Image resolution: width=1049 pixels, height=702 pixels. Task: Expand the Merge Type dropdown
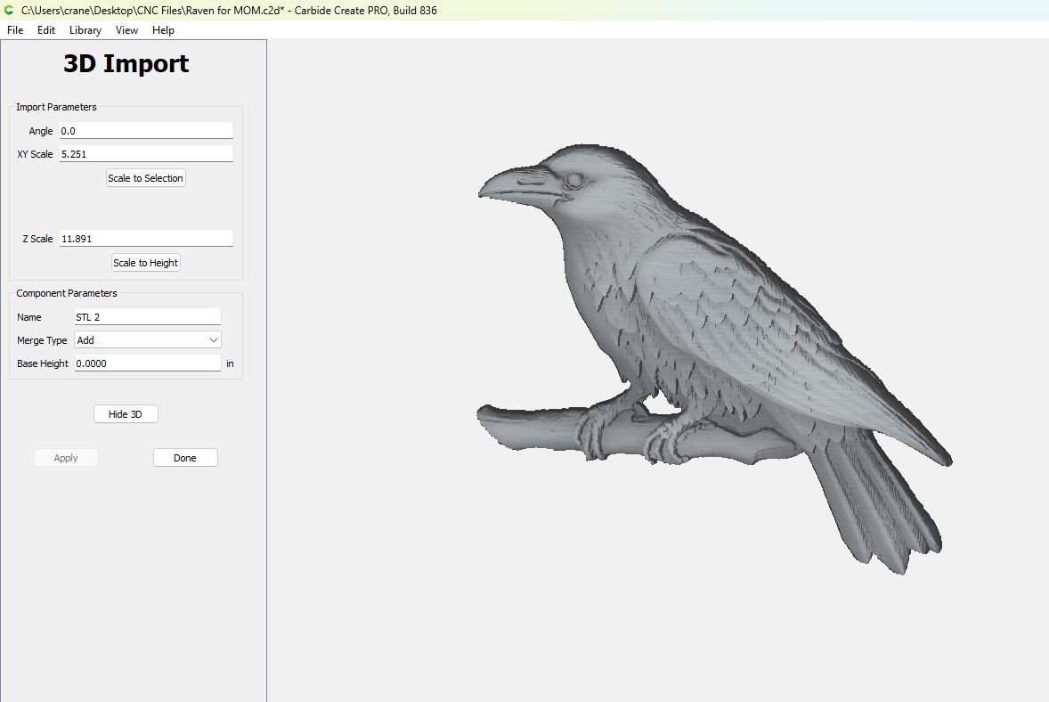click(x=148, y=340)
